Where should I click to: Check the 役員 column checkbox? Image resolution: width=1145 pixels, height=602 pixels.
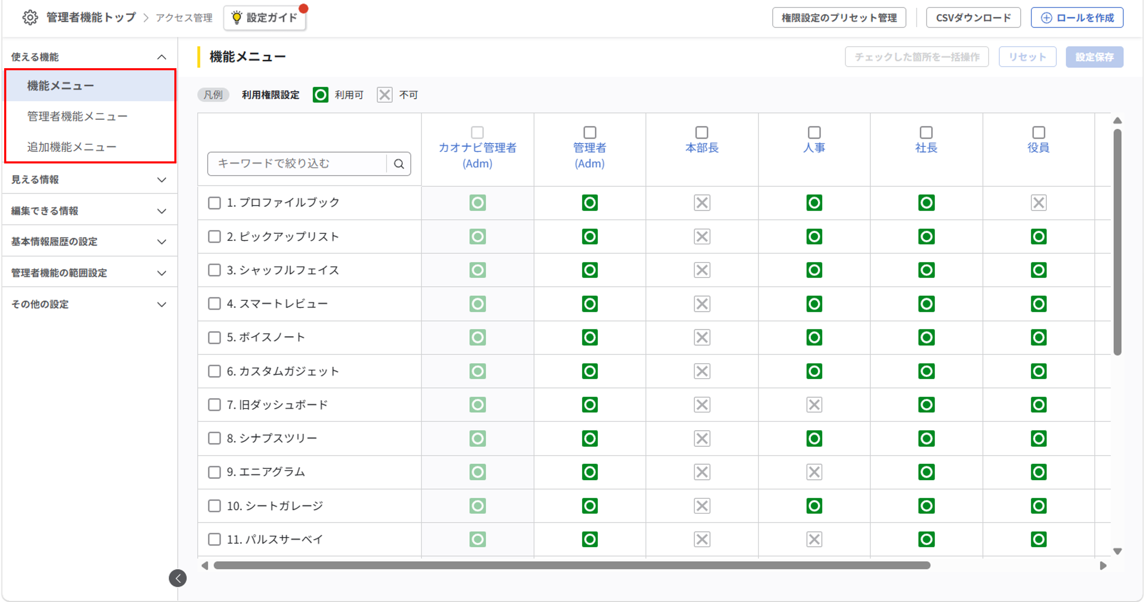click(x=1038, y=132)
